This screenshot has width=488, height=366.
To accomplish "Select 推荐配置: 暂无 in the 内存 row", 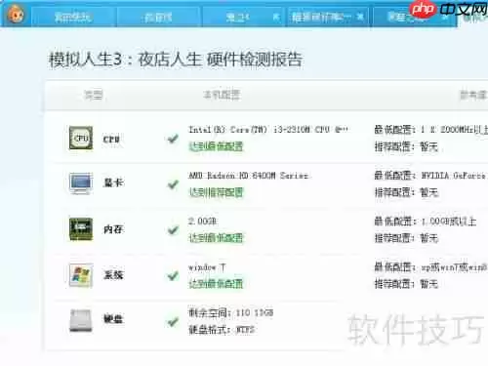I will pyautogui.click(x=406, y=238).
